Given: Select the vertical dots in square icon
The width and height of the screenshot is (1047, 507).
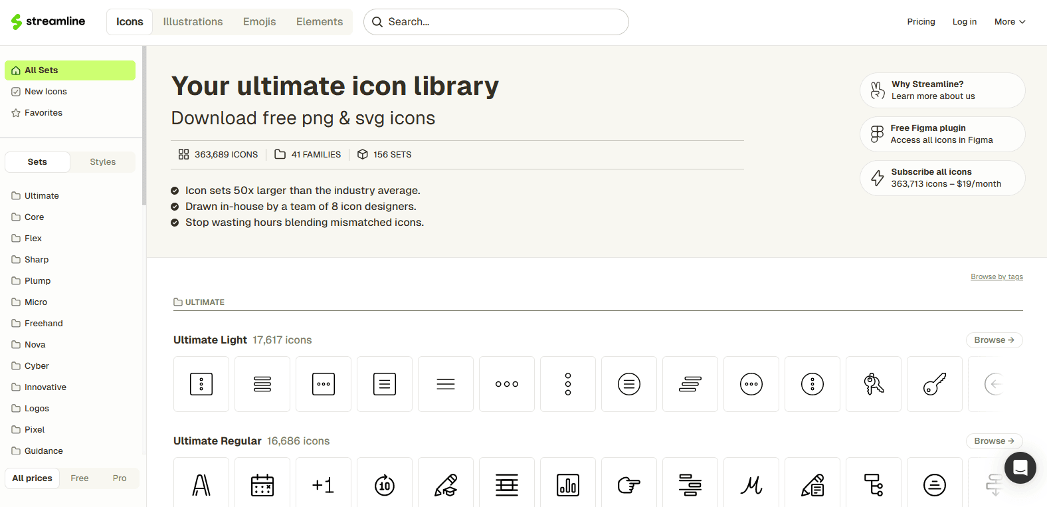Looking at the screenshot, I should (x=201, y=384).
